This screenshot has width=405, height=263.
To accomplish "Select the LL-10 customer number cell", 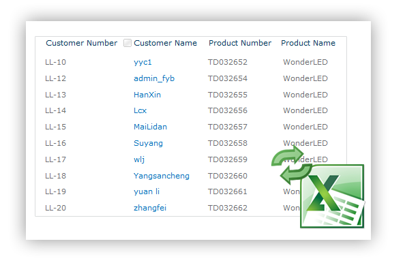I will point(55,62).
